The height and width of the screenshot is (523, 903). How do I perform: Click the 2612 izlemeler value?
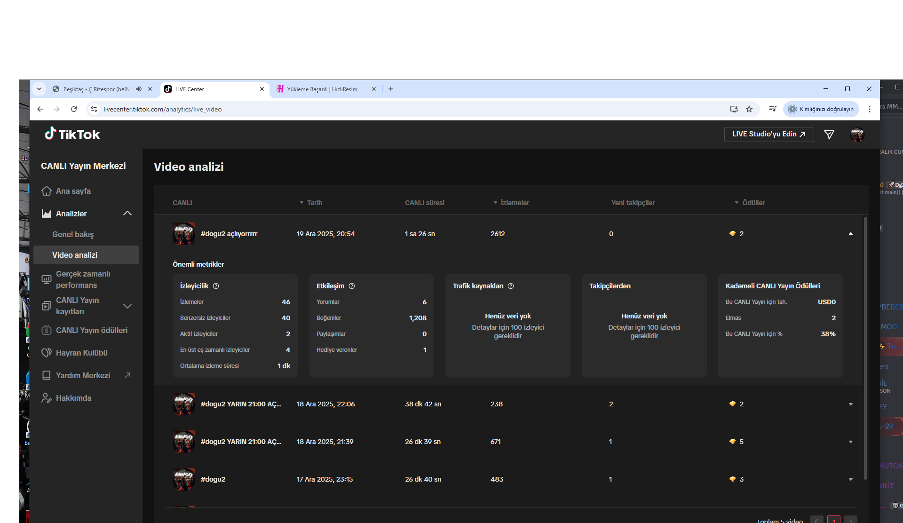(x=498, y=234)
